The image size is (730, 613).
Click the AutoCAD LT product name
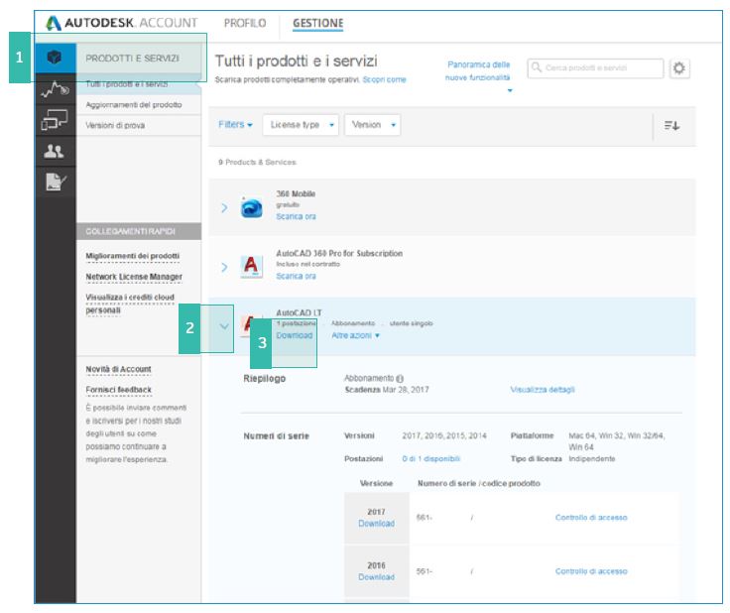(x=299, y=312)
